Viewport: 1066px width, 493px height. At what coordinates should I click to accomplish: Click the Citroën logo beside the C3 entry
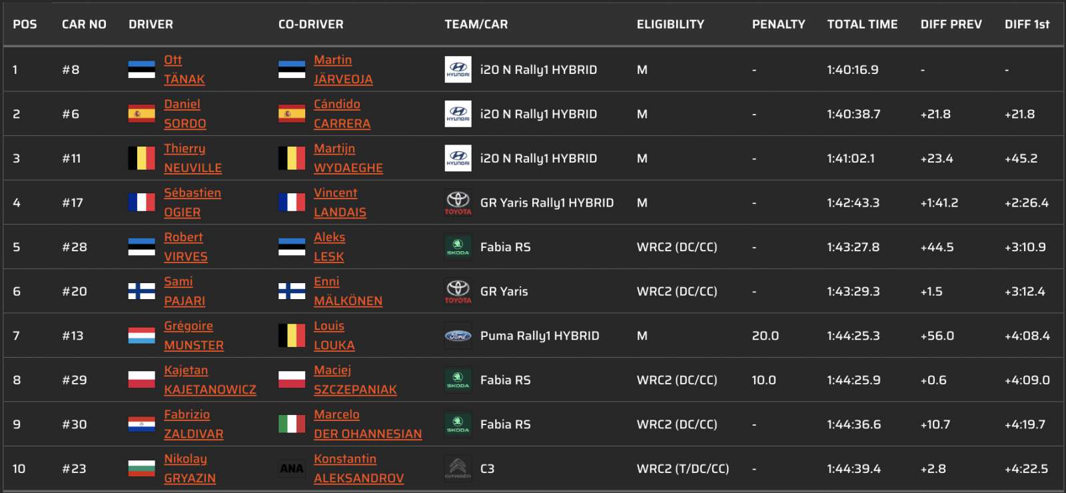coord(458,468)
